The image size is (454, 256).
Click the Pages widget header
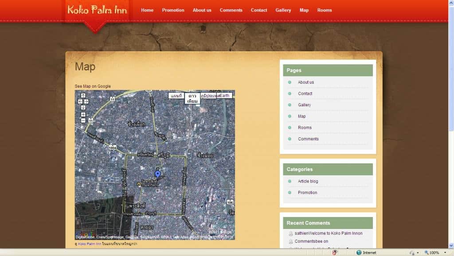[x=328, y=70]
